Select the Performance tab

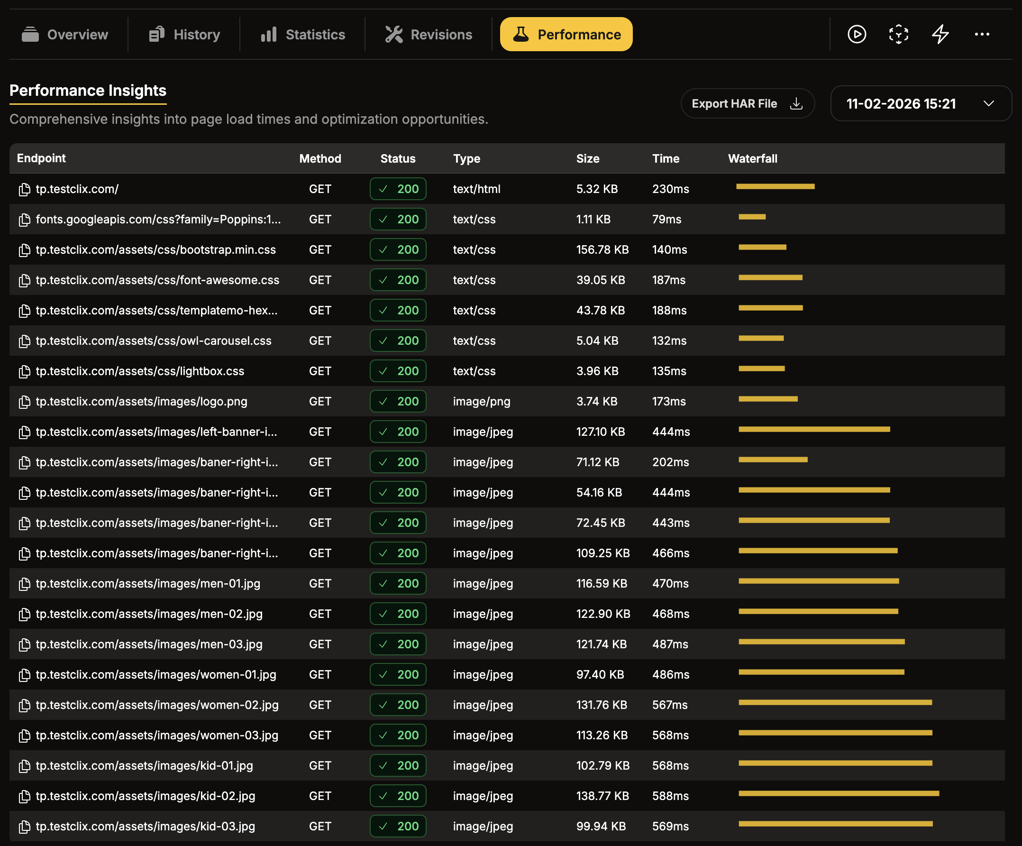click(x=566, y=34)
